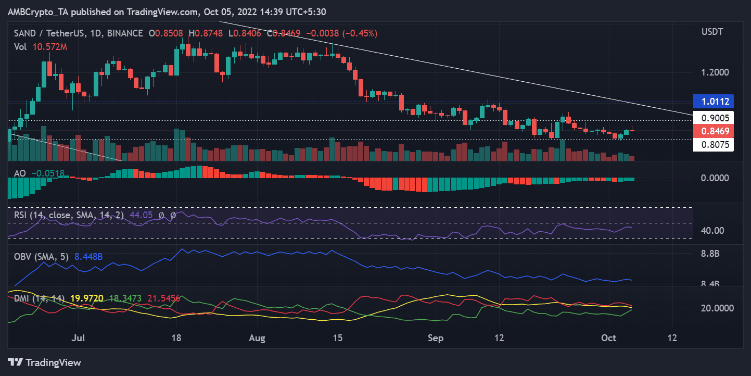
Task: Click the Aug marker on the time axis
Action: tap(257, 338)
